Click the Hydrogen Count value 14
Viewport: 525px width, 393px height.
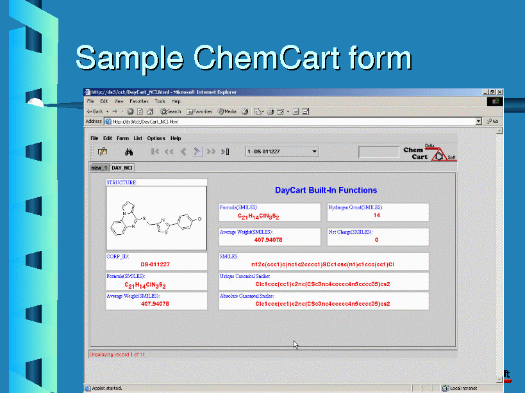(x=377, y=215)
